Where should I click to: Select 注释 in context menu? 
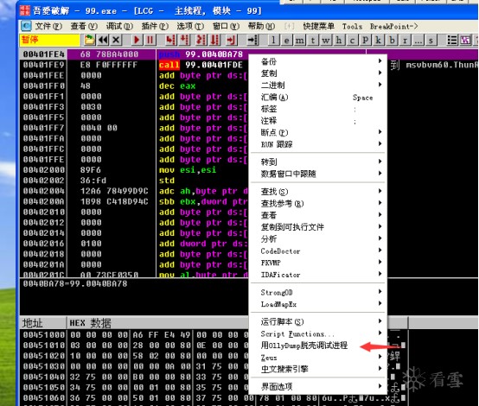tap(317, 121)
